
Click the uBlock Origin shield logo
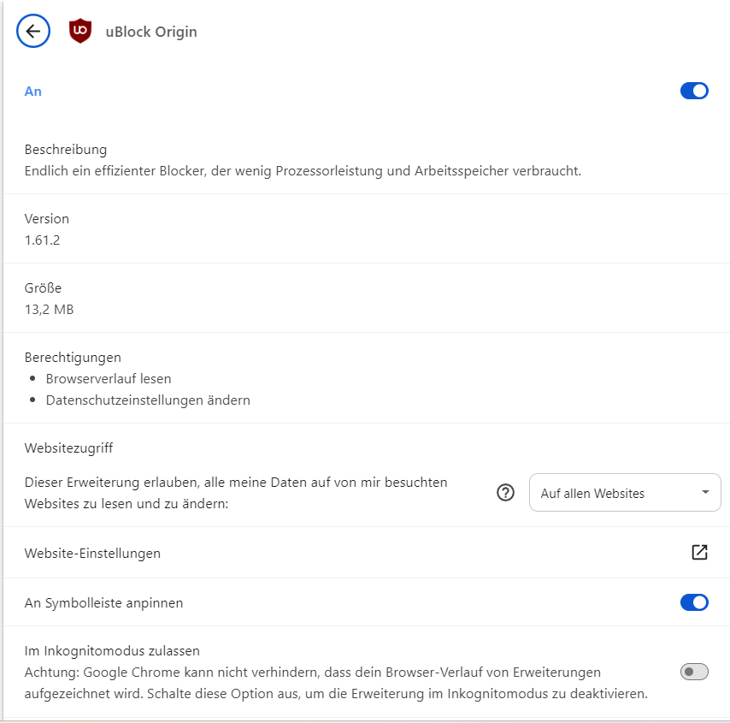click(80, 32)
